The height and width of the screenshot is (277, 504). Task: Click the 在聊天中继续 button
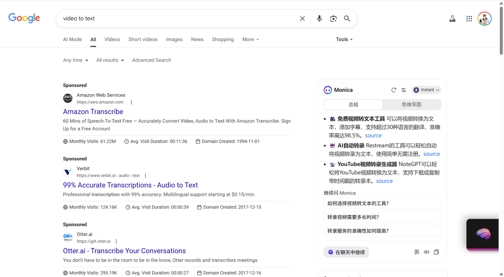[346, 252]
